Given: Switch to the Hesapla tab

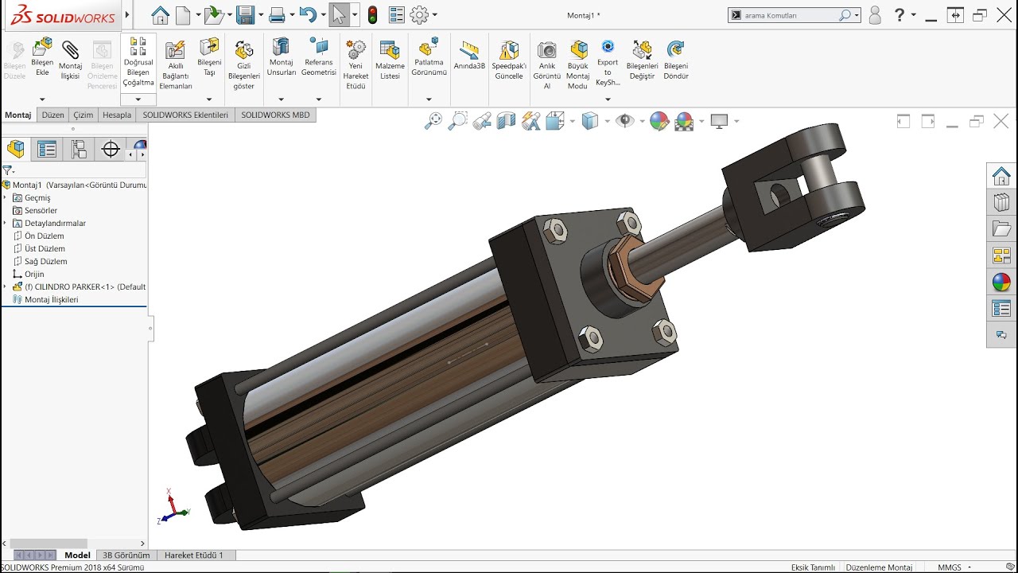Looking at the screenshot, I should [x=117, y=115].
